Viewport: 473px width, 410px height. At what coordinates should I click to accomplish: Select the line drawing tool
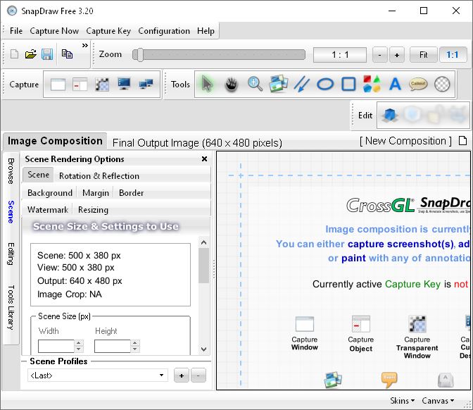302,84
